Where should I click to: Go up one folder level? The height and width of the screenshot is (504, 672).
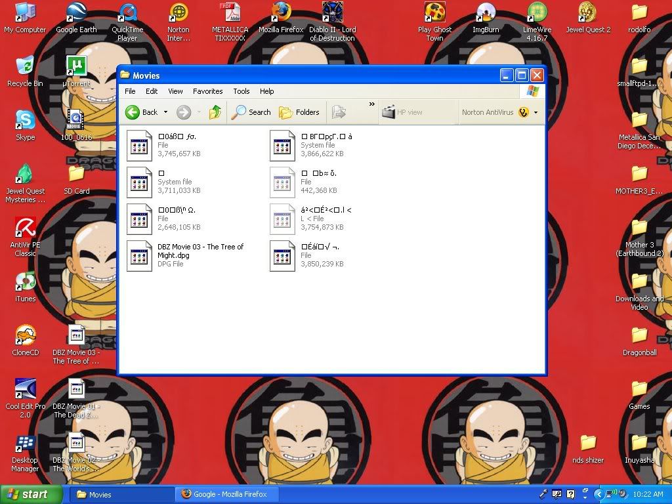pyautogui.click(x=215, y=112)
